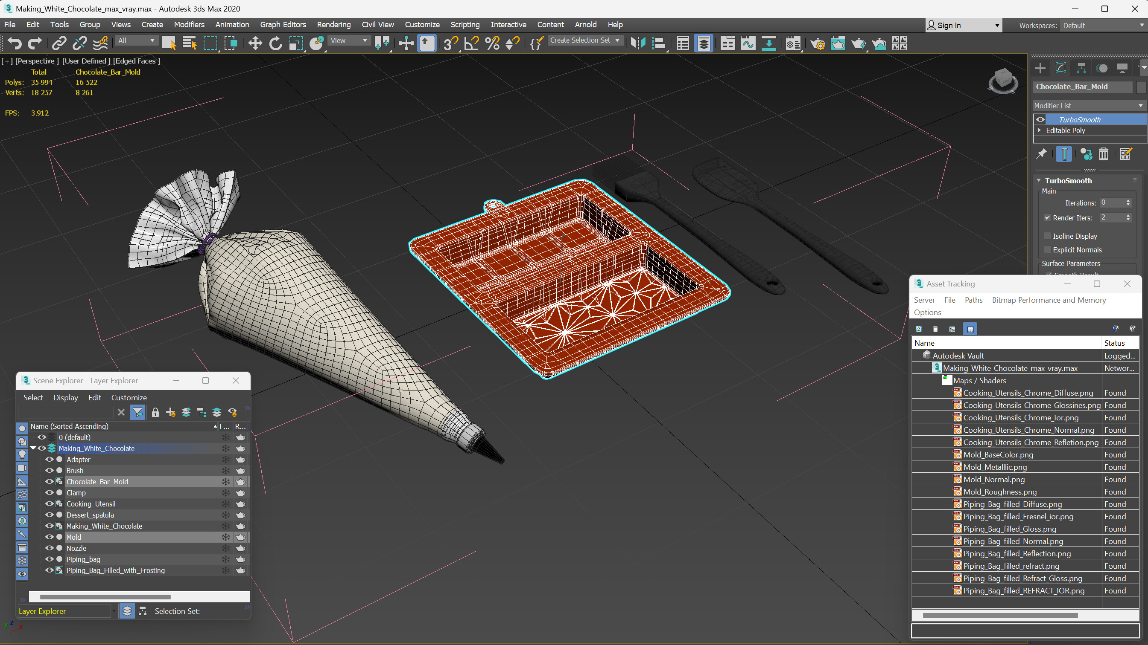Click the Redo arrow icon
1148x645 pixels.
(34, 43)
